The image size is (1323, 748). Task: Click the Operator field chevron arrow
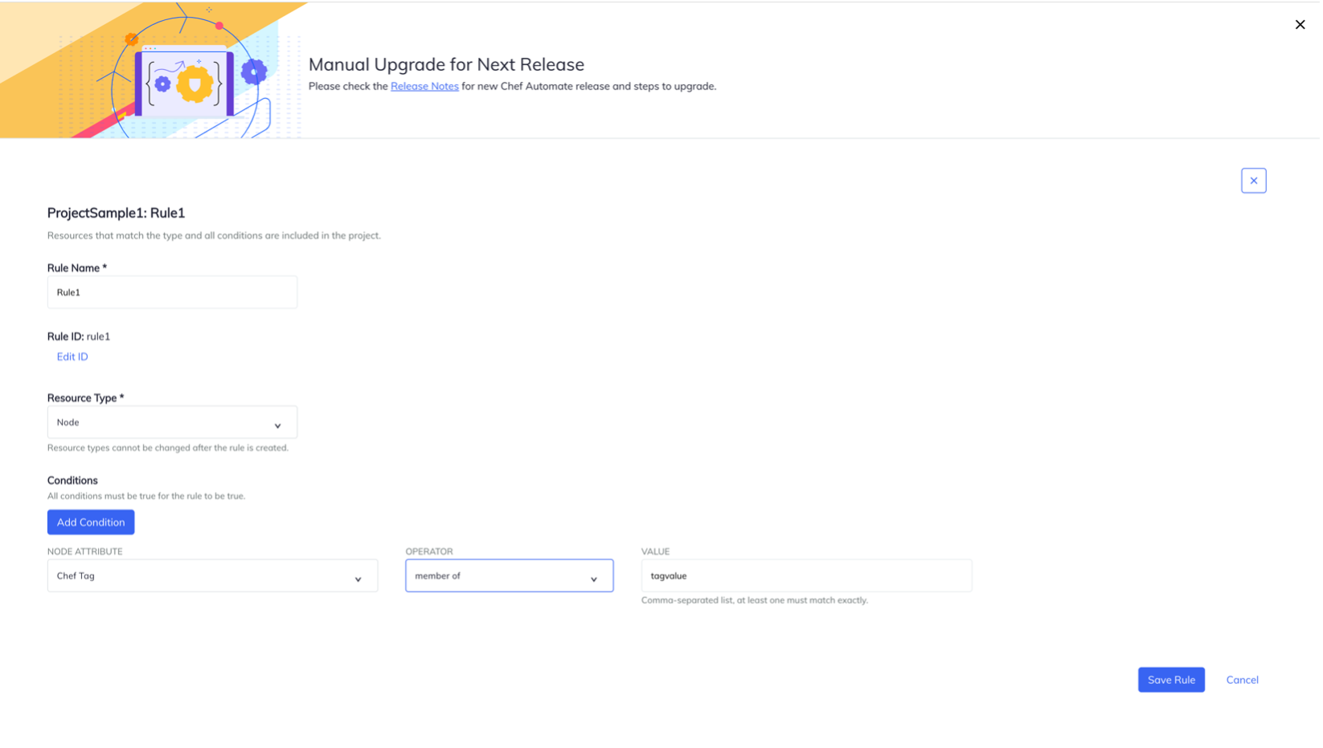pyautogui.click(x=594, y=579)
